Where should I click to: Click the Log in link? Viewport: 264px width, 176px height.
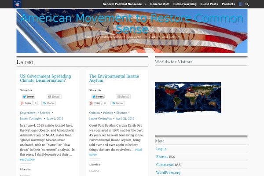coord(161,149)
